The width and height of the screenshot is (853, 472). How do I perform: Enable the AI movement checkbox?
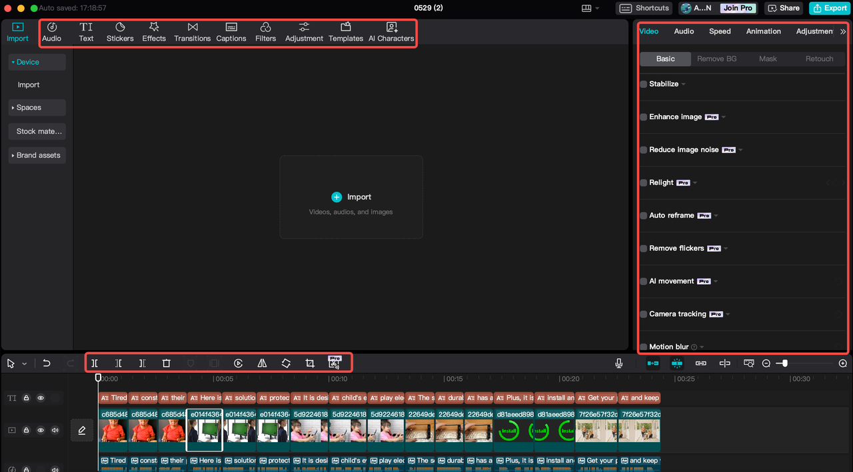644,282
